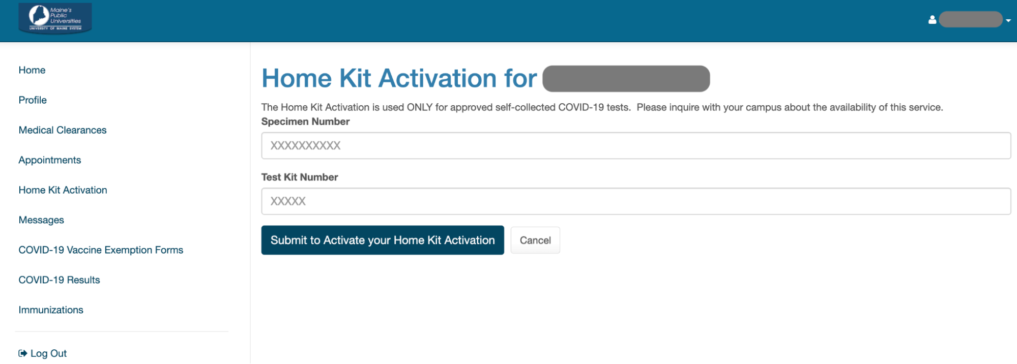
Task: Open the Home sidebar link
Action: tap(32, 70)
